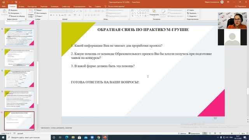Switch to Normal view in status bar

[x=205, y=133]
